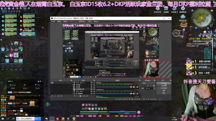Remove the selected source with the minus icon
This screenshot has width=216, height=121.
77,96
